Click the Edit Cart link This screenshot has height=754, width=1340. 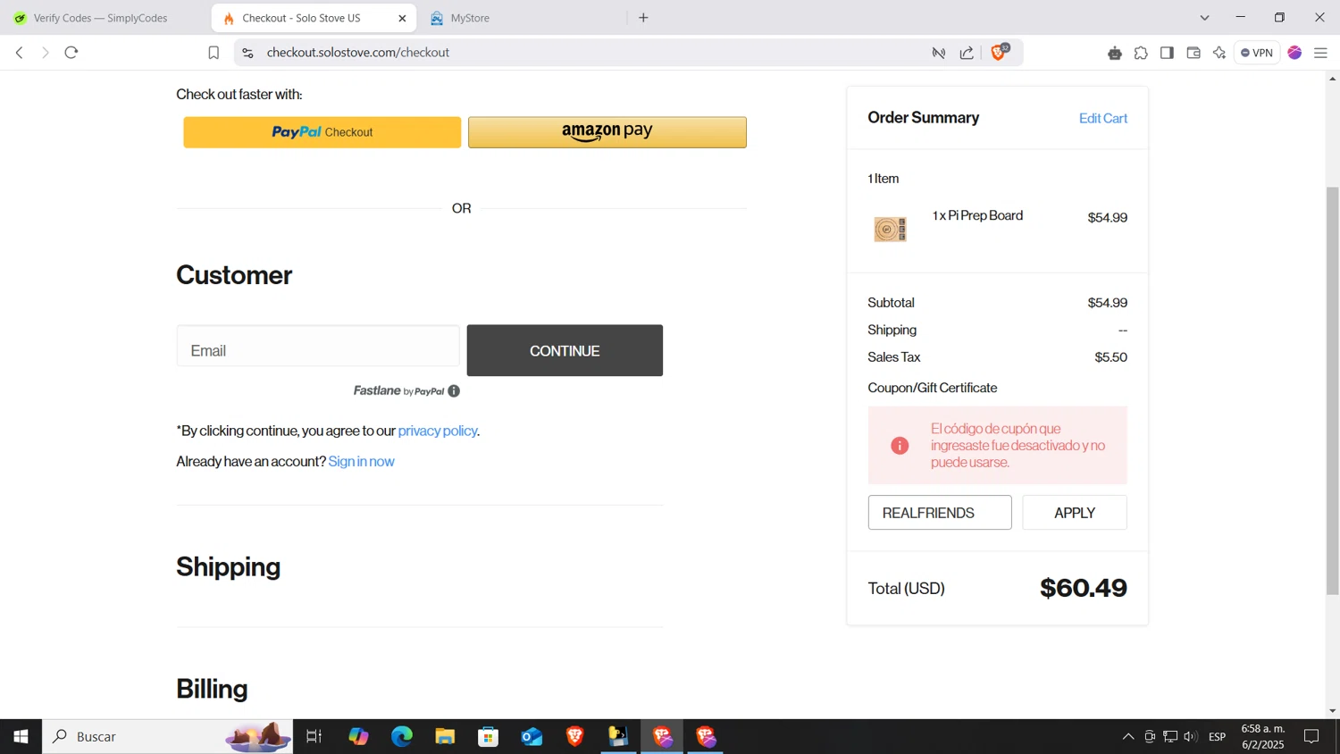pos(1103,118)
